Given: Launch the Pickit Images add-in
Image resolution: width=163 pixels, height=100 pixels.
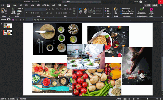Looking at the screenshot, I should (151, 11).
